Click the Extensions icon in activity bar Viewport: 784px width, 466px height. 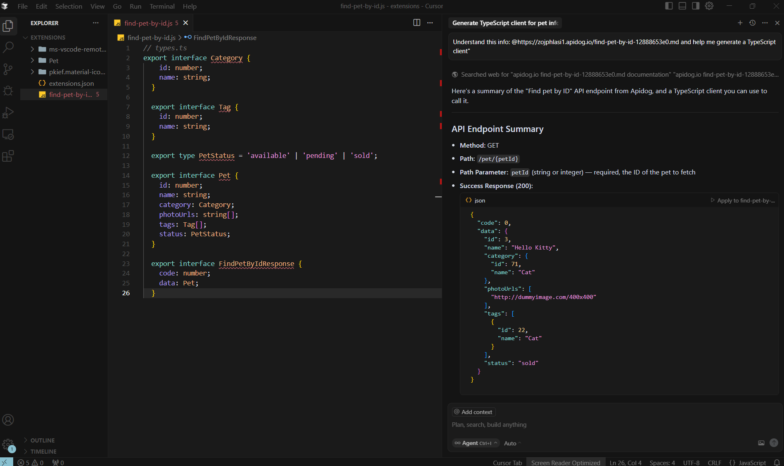[x=9, y=156]
